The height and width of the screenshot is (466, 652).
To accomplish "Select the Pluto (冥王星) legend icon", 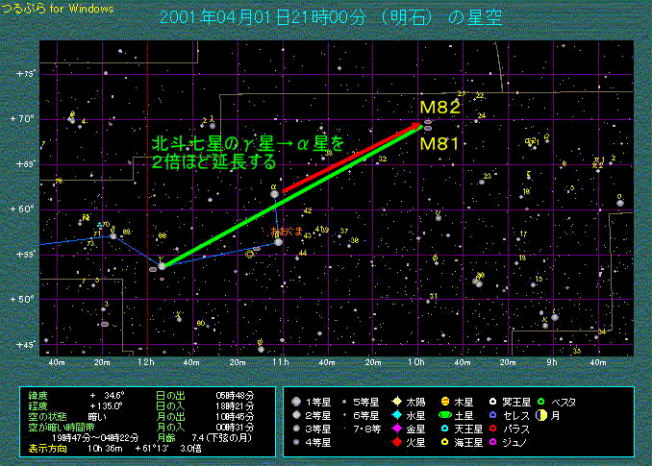I will click(x=492, y=402).
